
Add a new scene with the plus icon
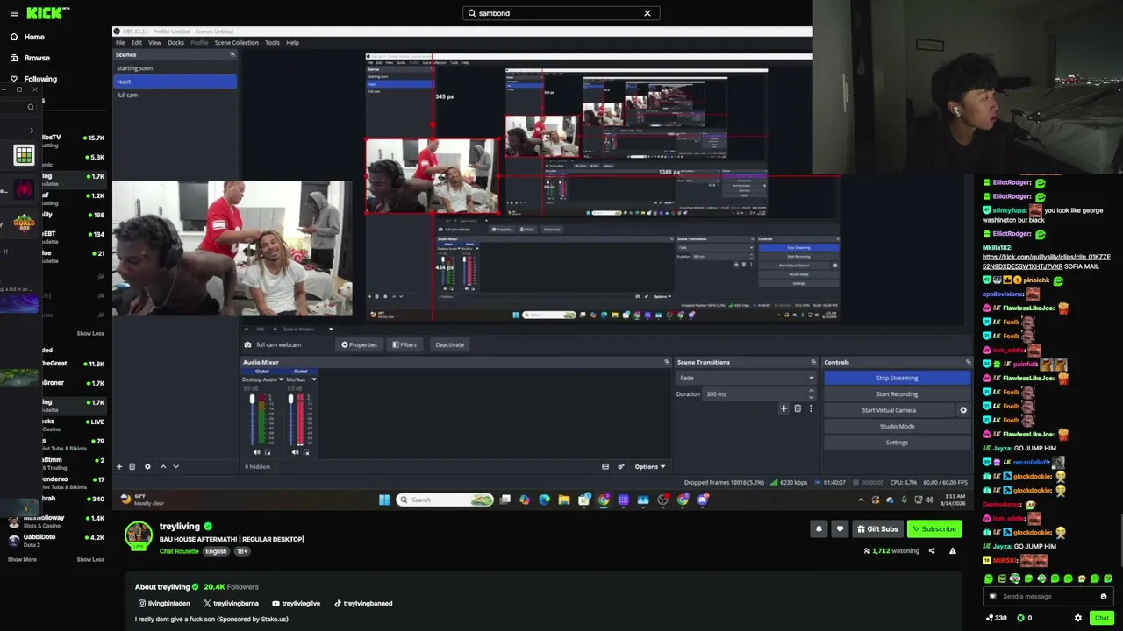click(119, 466)
